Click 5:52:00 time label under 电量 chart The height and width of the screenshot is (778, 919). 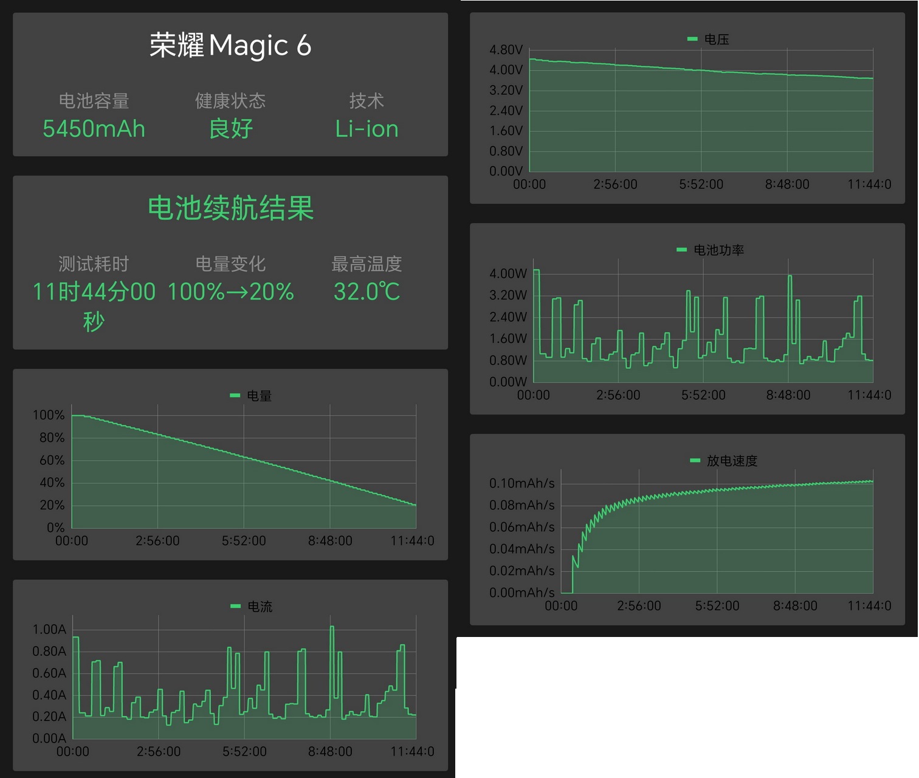244,541
